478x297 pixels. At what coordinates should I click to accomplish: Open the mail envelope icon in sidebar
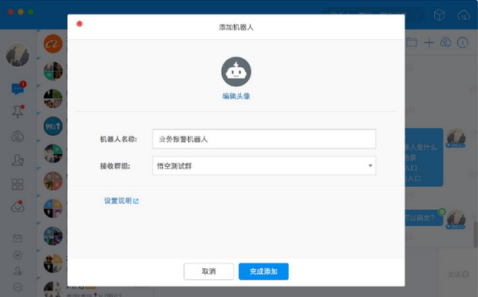point(18,239)
